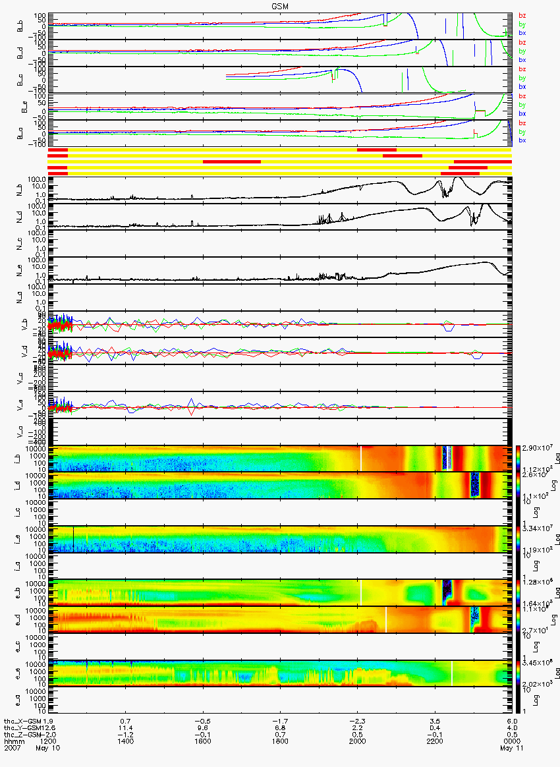Click the thc_Z-GSM row label

pos(23,735)
